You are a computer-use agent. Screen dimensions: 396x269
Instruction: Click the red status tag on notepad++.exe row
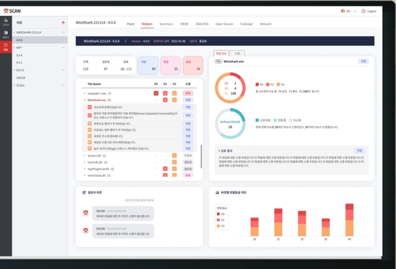[188, 94]
